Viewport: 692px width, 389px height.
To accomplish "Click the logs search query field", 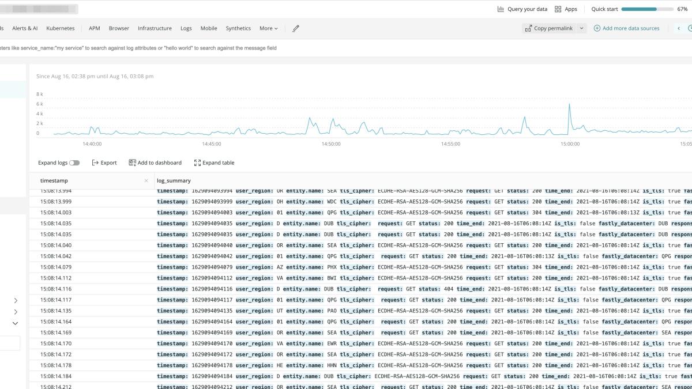I will tap(346, 48).
